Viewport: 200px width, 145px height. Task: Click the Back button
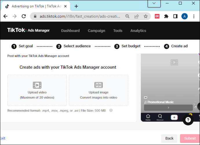pyautogui.click(x=169, y=138)
